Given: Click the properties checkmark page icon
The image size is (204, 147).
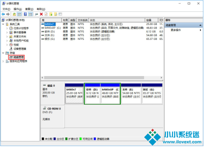Looking at the screenshot, I should (x=46, y=14).
